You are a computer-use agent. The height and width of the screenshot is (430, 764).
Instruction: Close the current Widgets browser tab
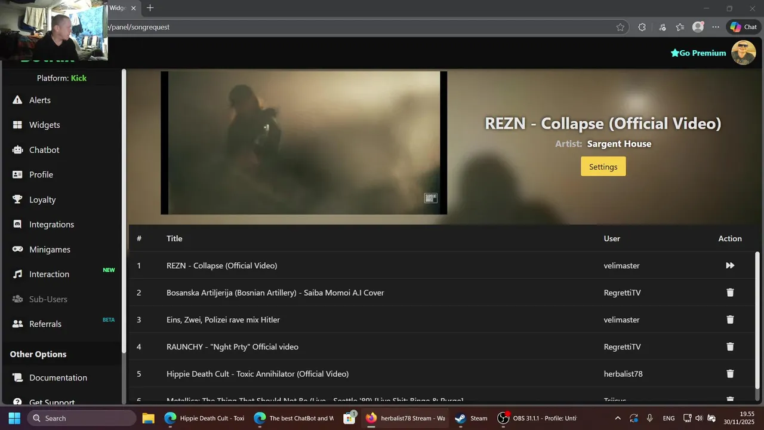[134, 8]
